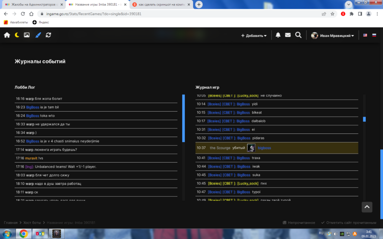Screen dimensions: 383x239
Task: Switch language with the US flag
Action: point(365,35)
